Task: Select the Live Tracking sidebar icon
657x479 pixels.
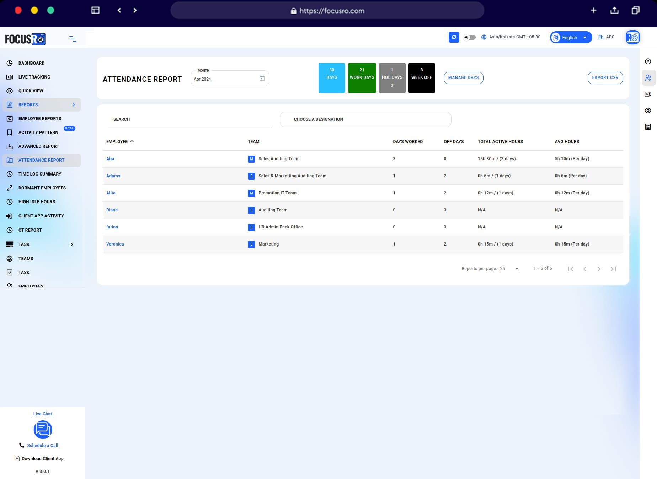Action: (10, 77)
